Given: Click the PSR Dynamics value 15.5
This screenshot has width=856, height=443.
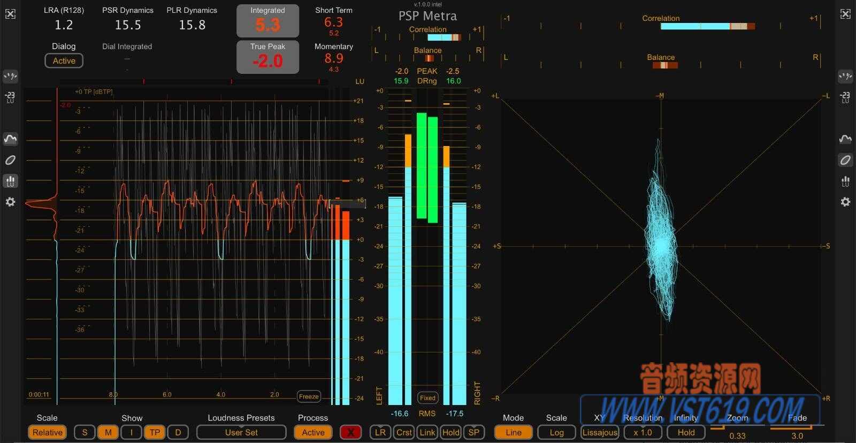Looking at the screenshot, I should click(128, 25).
